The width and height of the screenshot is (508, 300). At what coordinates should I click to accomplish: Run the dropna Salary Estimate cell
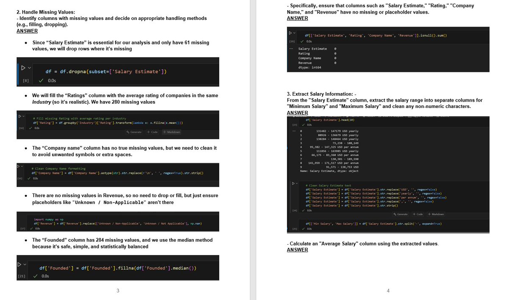[23, 68]
